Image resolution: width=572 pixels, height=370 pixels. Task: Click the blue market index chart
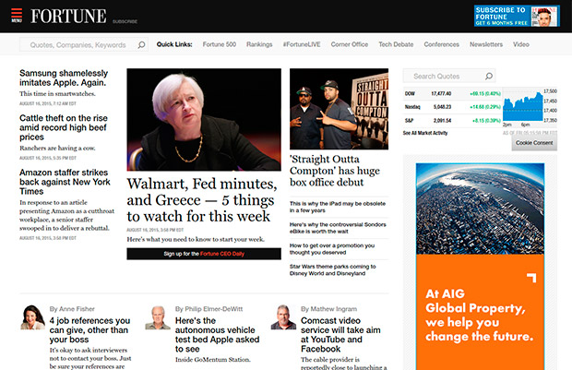522,106
